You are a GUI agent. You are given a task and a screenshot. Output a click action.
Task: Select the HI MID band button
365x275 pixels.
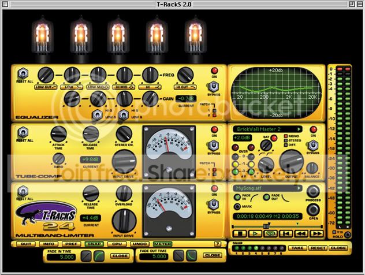click(x=124, y=87)
